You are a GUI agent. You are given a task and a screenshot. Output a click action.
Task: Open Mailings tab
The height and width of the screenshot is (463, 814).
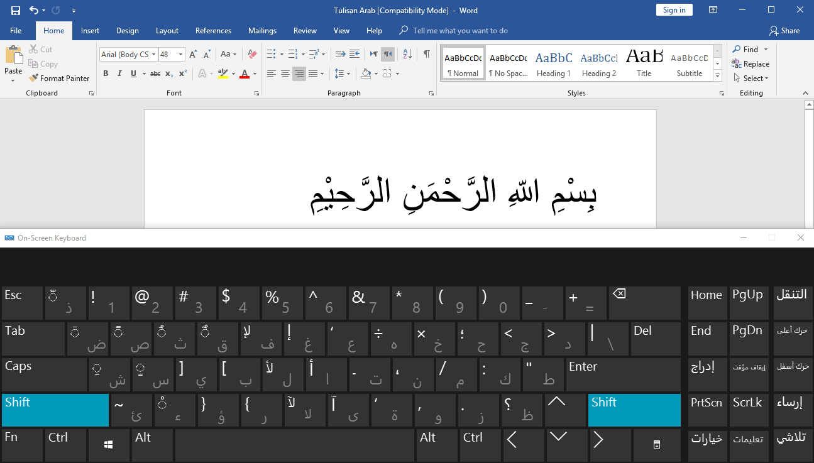tap(262, 31)
